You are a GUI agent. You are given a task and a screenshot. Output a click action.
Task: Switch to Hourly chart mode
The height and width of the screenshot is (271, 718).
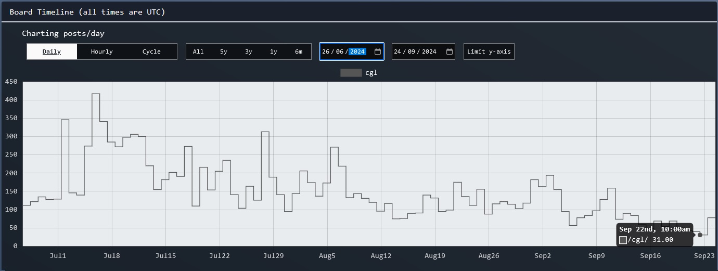[101, 51]
